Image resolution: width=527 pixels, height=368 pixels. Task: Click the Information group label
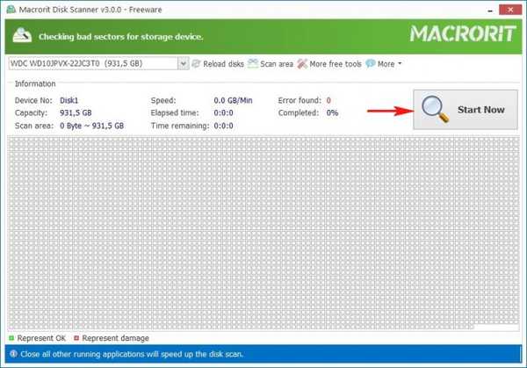(x=35, y=83)
